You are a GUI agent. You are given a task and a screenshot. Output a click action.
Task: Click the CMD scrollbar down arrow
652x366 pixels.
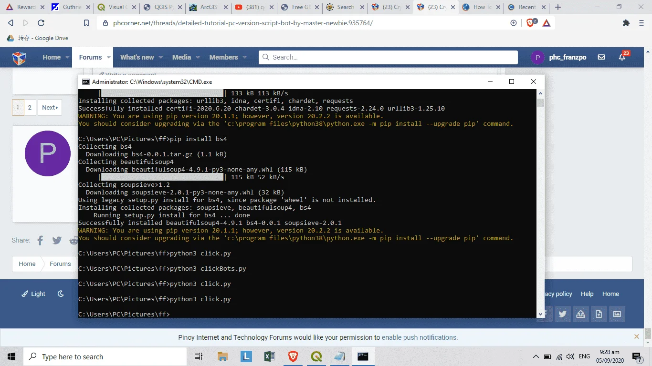point(540,314)
